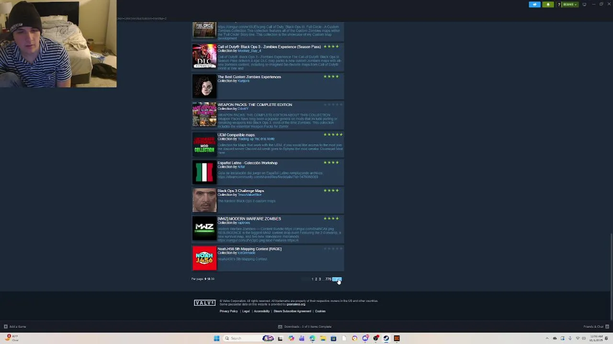This screenshot has height=344, width=613.
Task: Open Zombies Experience Season Pass collection
Action: click(x=269, y=47)
